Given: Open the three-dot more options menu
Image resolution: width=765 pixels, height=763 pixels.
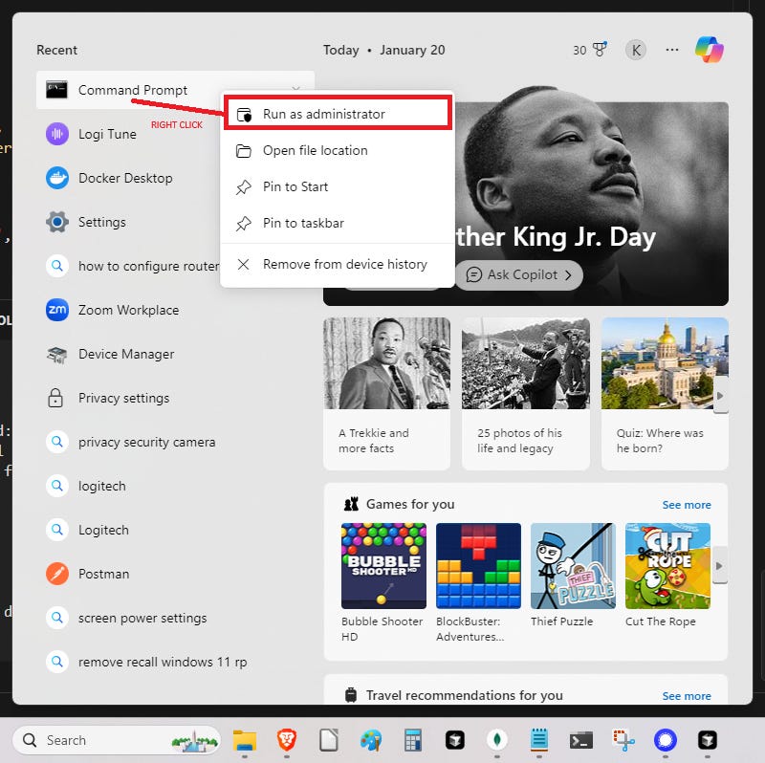Looking at the screenshot, I should click(672, 50).
